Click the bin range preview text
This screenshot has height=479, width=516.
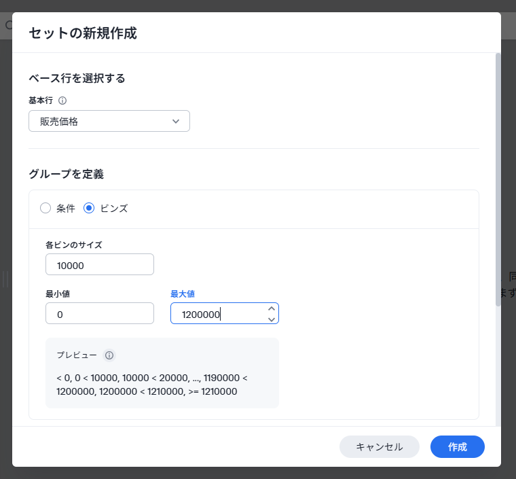tap(151, 385)
